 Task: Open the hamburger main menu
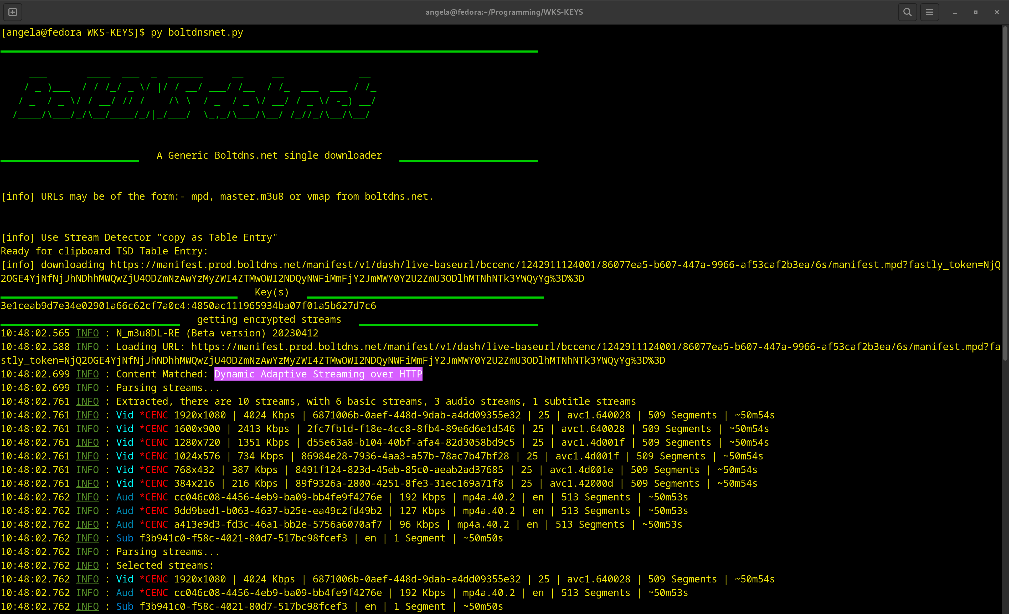929,12
